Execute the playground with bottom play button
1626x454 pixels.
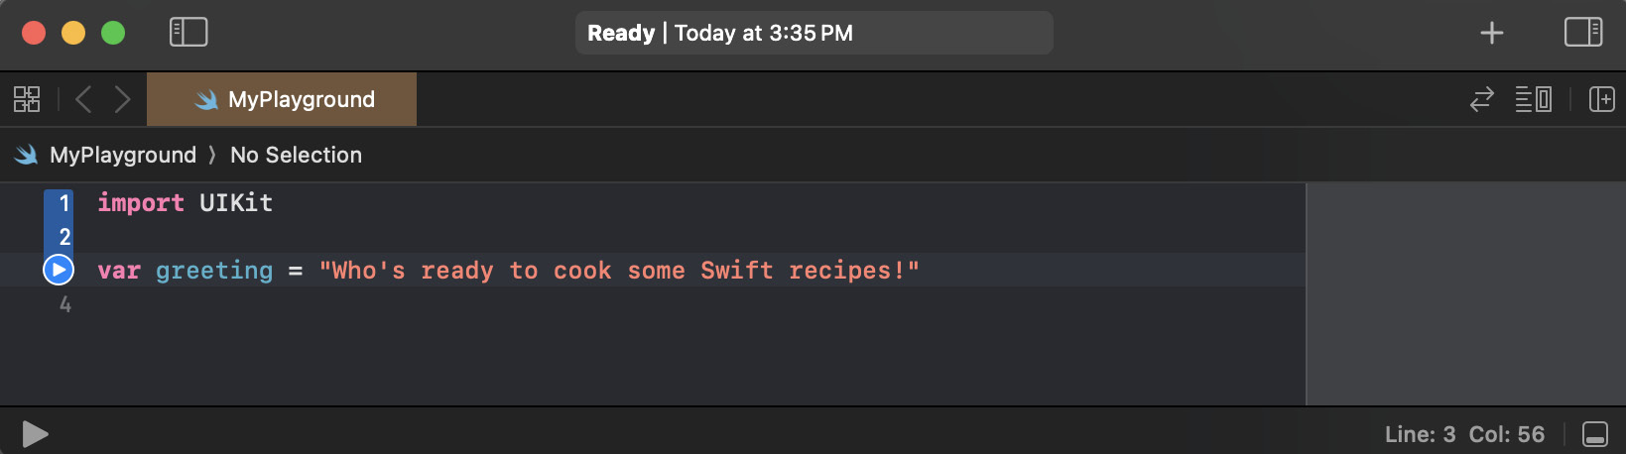click(x=35, y=434)
